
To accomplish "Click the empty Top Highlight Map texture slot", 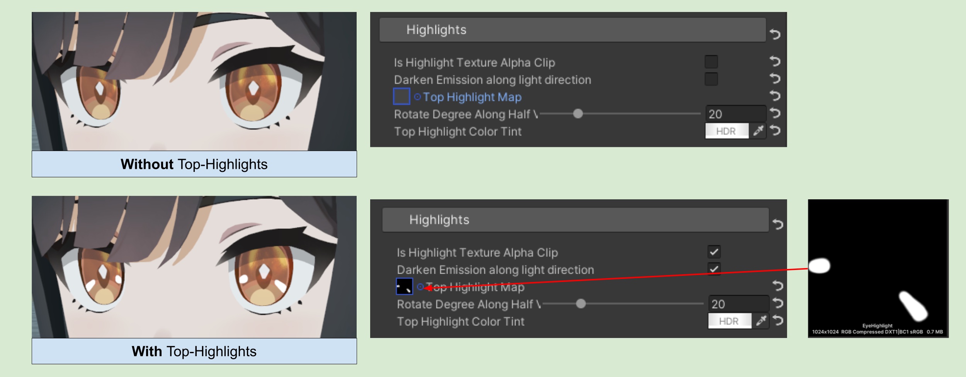I will click(x=401, y=96).
